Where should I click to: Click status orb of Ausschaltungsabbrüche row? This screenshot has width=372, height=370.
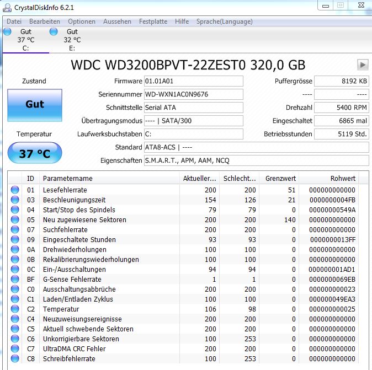[x=15, y=289]
